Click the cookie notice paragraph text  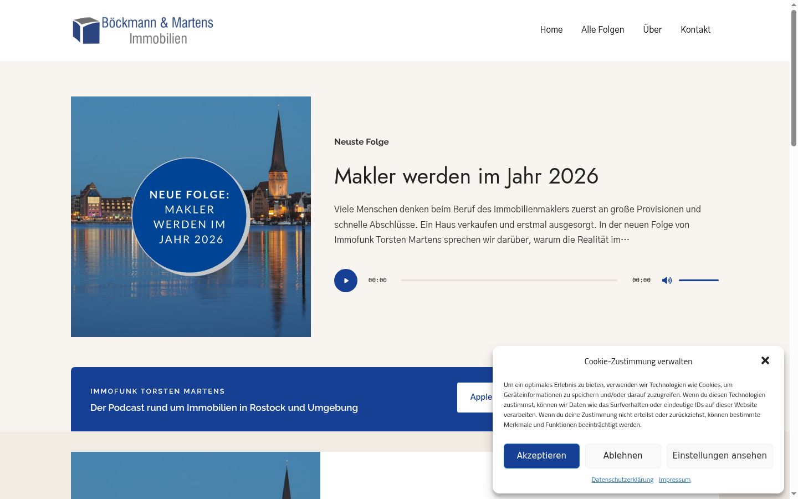pyautogui.click(x=635, y=405)
